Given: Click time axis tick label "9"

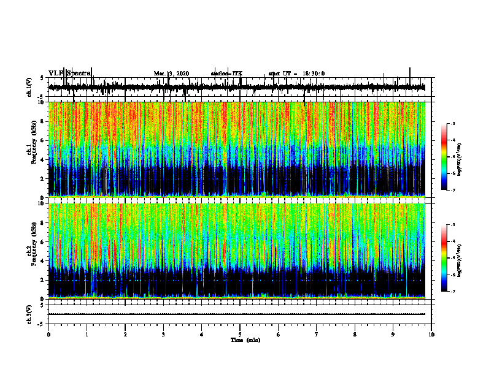Looking at the screenshot, I should [x=393, y=335].
